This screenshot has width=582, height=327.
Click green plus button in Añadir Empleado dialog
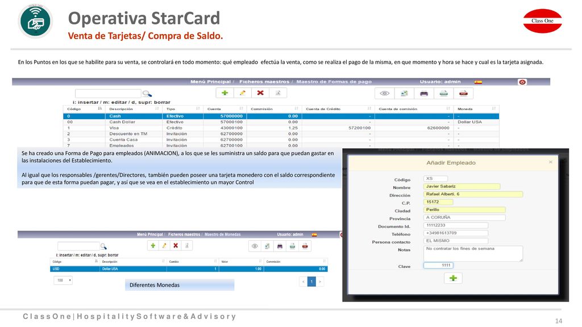tap(453, 278)
